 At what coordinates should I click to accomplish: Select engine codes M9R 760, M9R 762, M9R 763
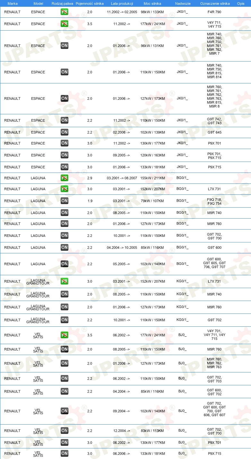[x=214, y=363]
